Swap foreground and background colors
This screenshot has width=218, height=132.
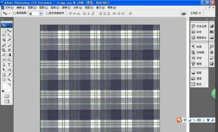[x=9, y=84]
